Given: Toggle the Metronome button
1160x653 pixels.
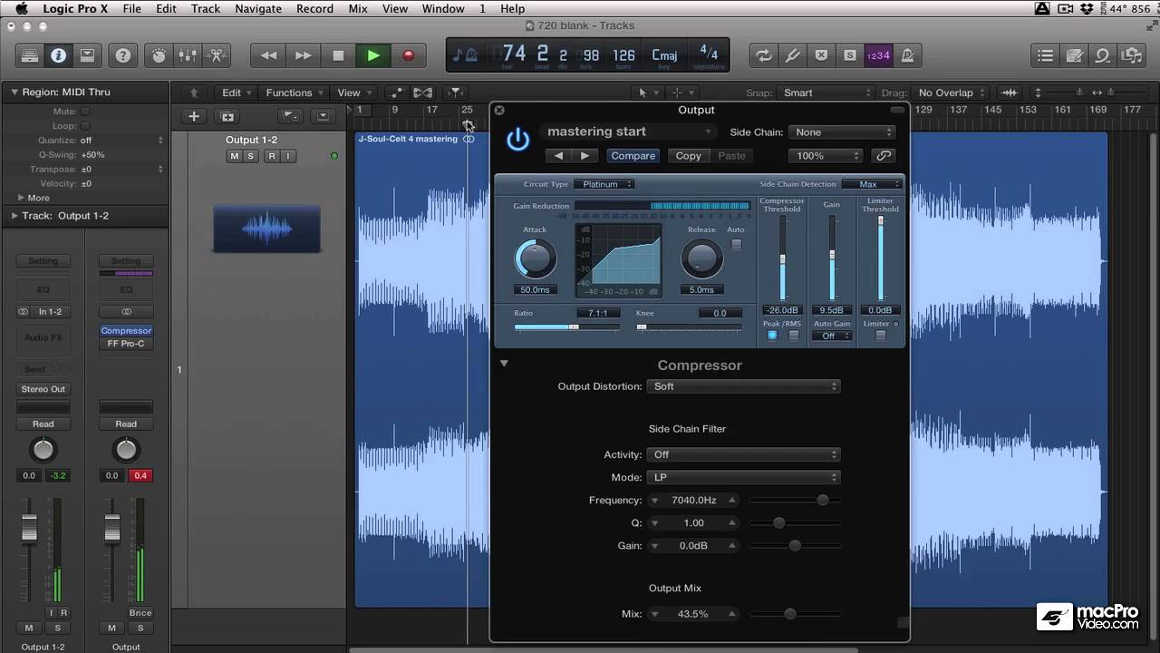Looking at the screenshot, I should coord(906,55).
